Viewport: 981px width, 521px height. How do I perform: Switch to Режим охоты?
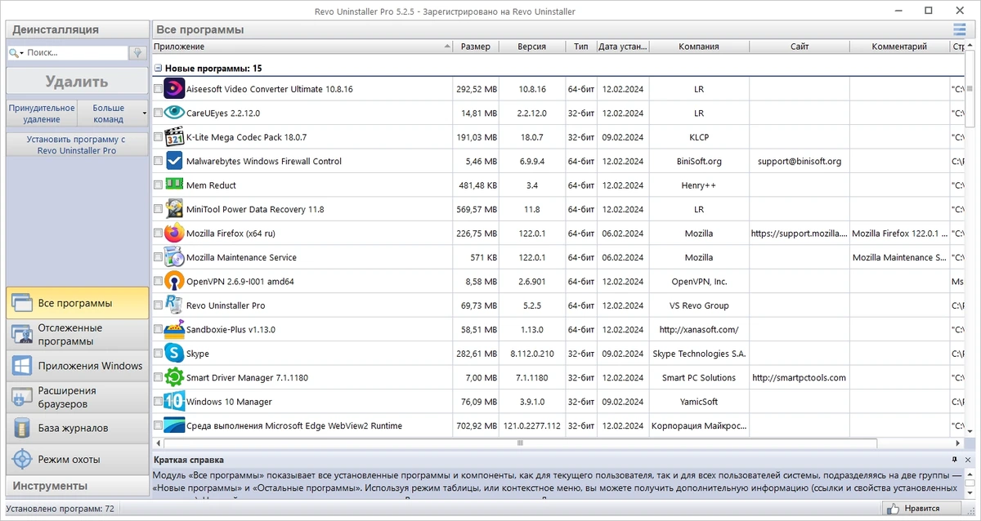pos(78,459)
